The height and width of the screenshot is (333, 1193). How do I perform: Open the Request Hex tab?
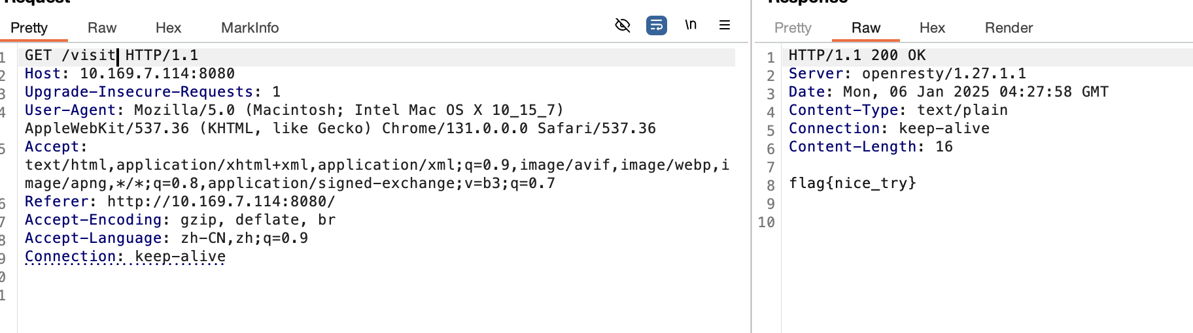click(168, 28)
